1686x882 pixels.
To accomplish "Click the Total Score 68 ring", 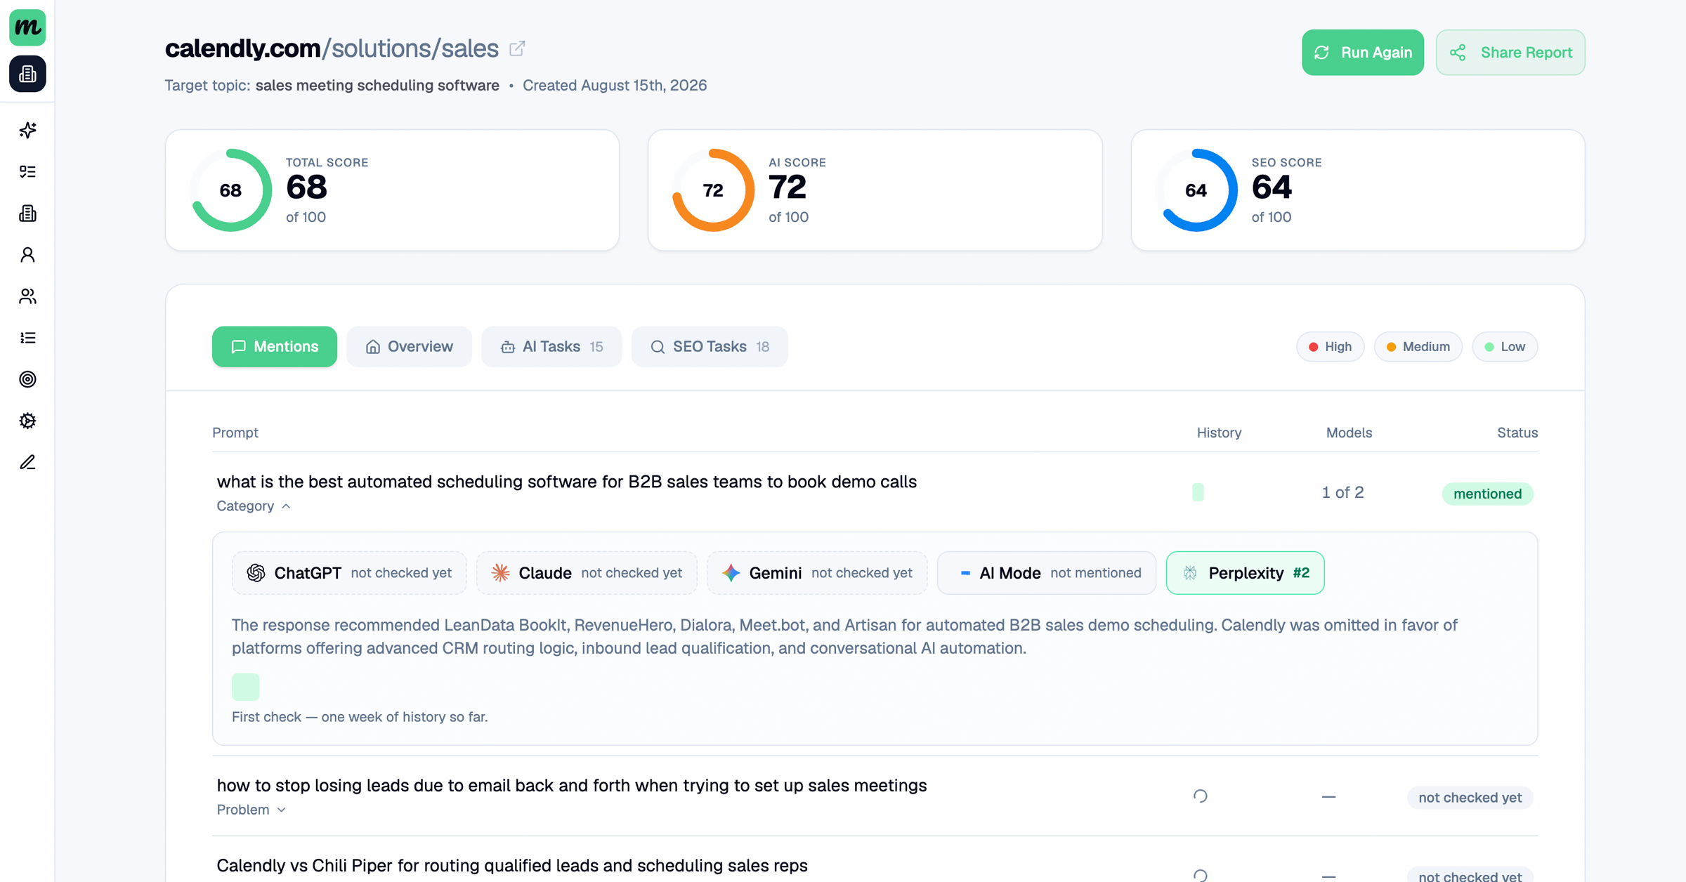I will coord(230,190).
